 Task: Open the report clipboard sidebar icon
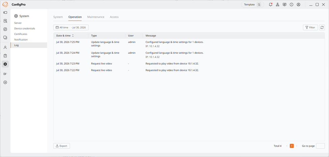[x=5, y=56]
